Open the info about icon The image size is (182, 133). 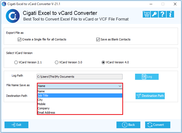click(x=170, y=14)
